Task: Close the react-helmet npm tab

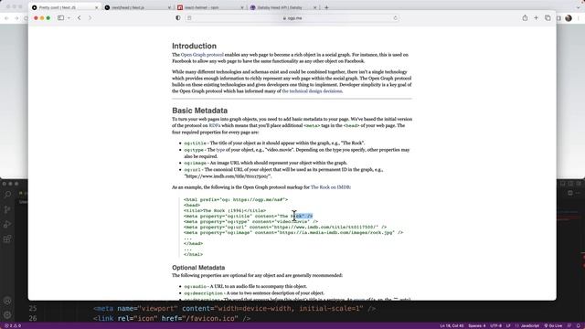Action: 241,7
